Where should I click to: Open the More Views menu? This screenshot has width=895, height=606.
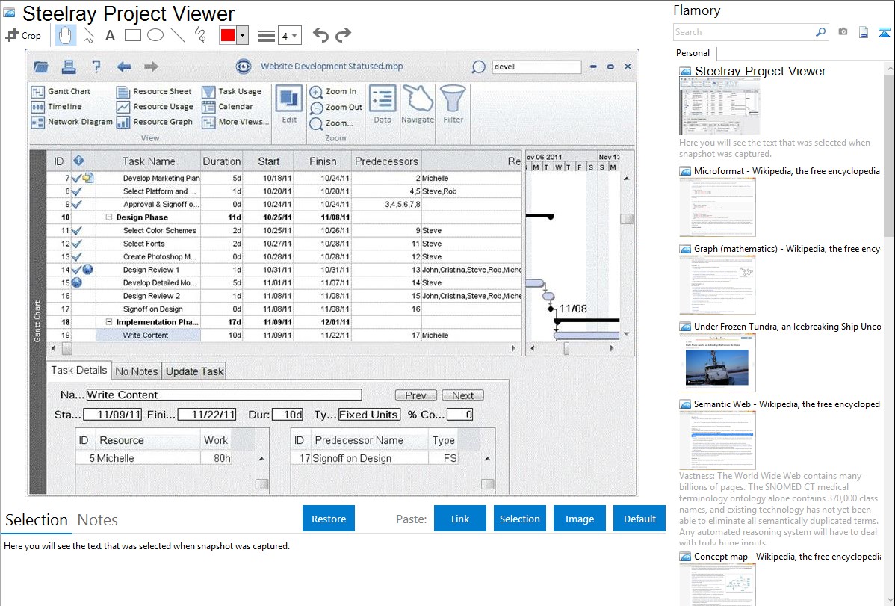(x=235, y=122)
